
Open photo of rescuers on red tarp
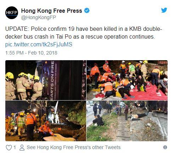pos(127,80)
